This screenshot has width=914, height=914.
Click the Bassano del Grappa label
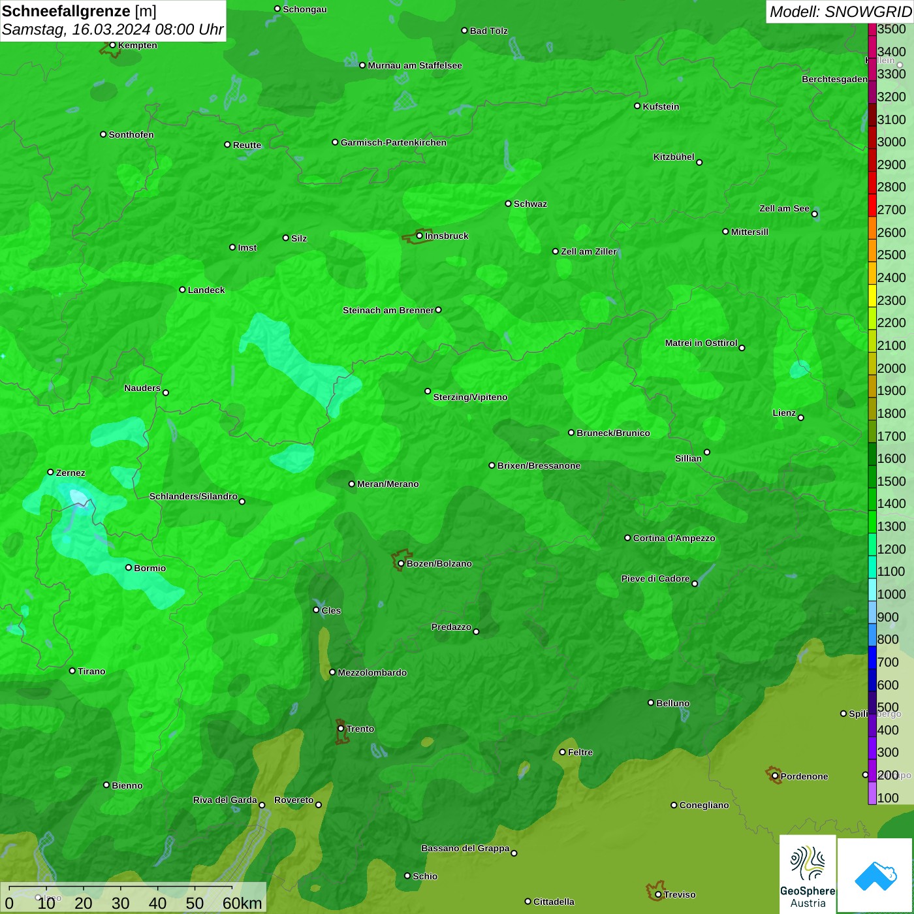[465, 848]
